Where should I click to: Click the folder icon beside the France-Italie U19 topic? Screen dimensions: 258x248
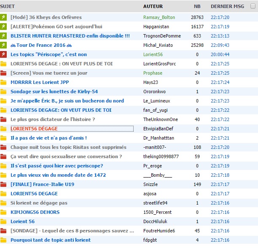pyautogui.click(x=4, y=184)
